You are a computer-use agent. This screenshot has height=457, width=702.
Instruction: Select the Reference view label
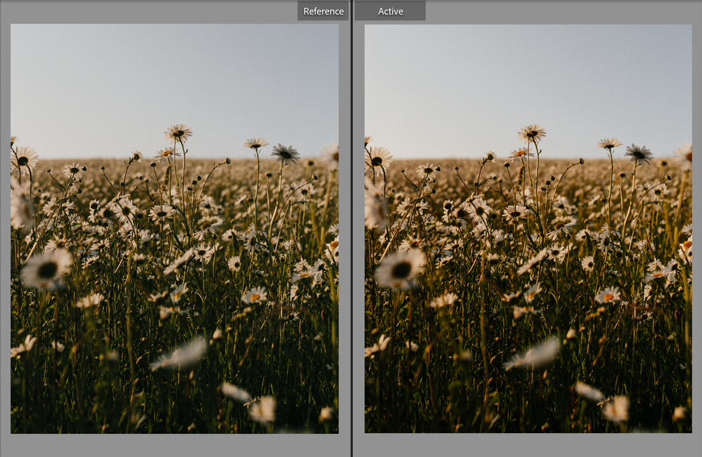pos(323,11)
